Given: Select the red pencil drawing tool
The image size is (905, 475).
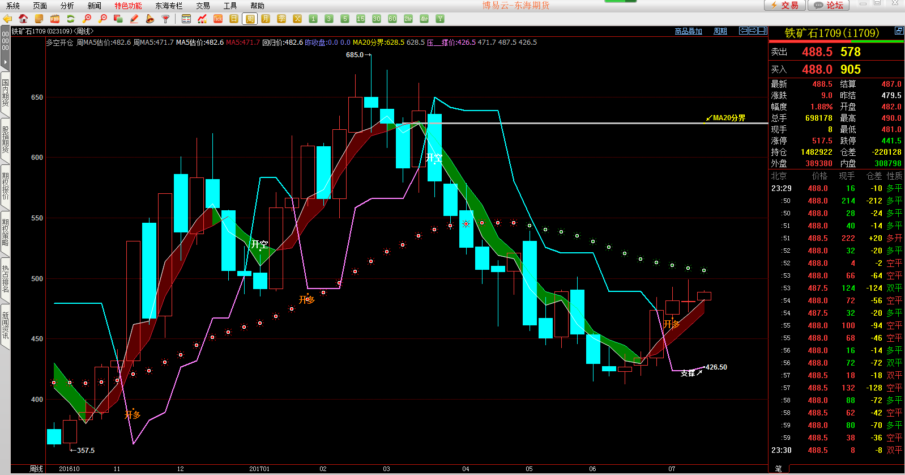Looking at the screenshot, I should click(134, 19).
